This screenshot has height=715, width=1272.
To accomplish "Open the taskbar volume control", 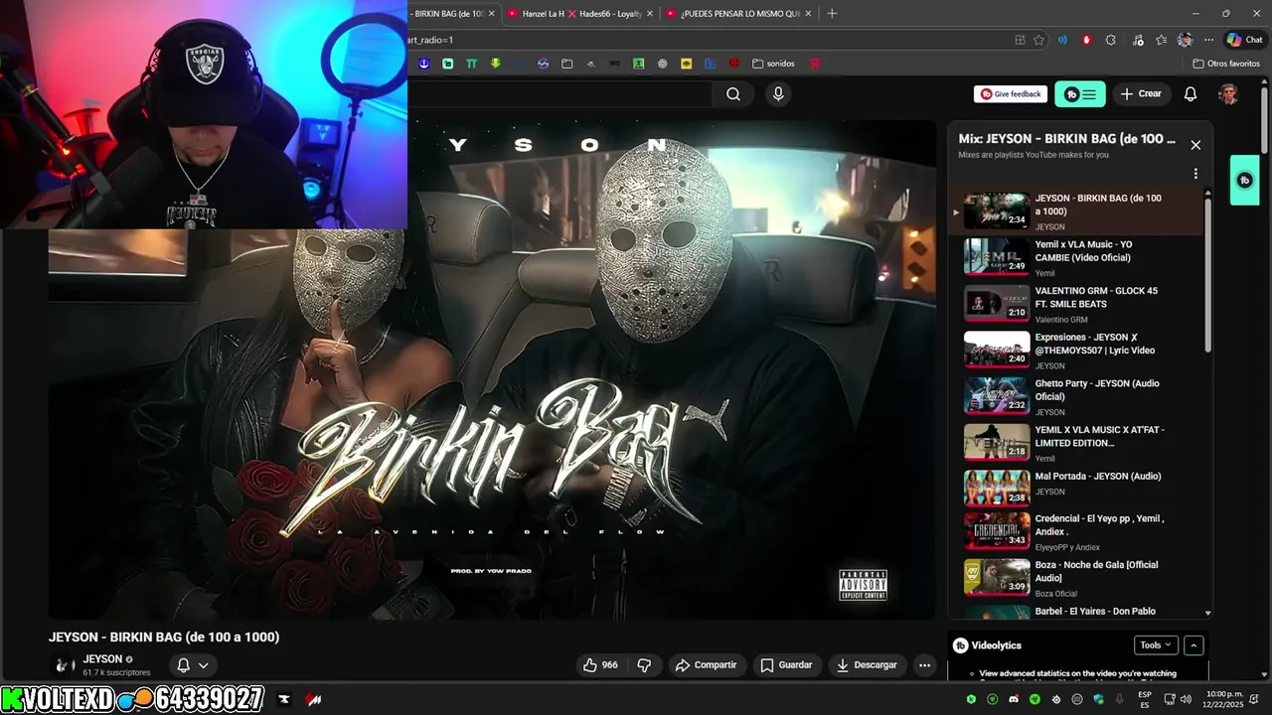I will tap(1186, 699).
